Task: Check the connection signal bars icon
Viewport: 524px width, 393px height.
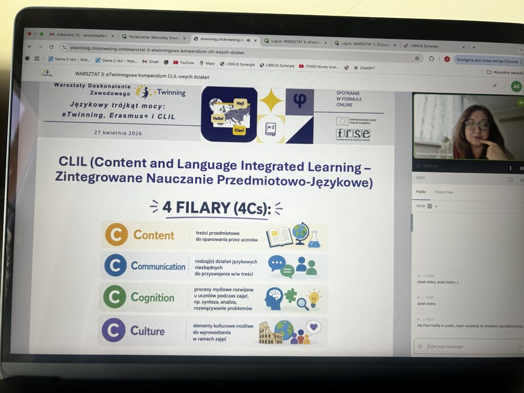Action: coord(494,85)
